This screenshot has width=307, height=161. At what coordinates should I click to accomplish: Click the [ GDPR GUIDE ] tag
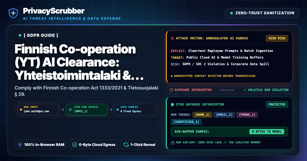click(38, 35)
